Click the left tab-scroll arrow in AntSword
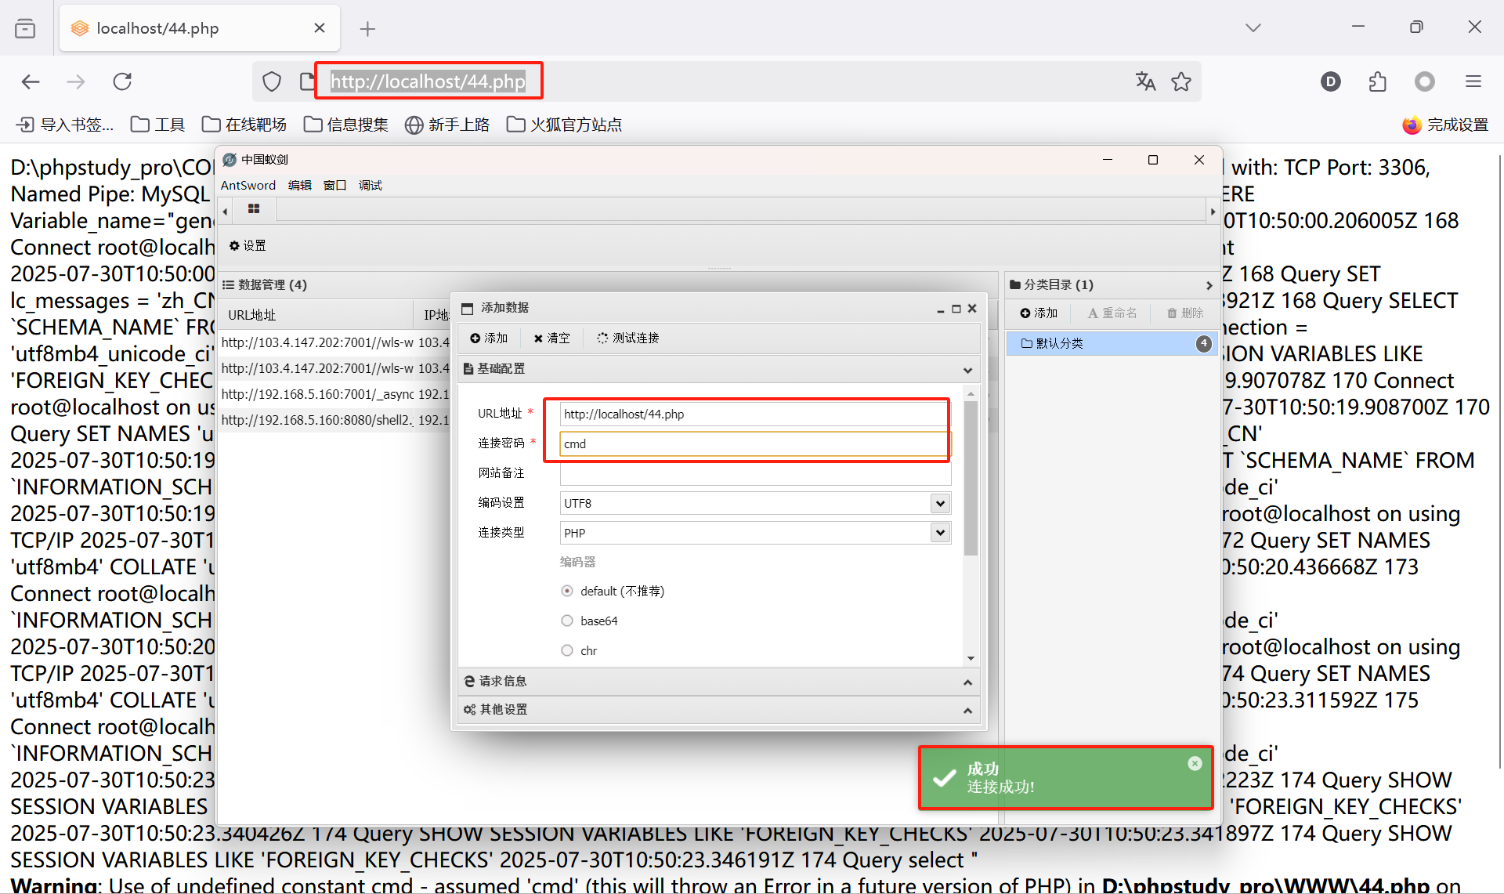This screenshot has width=1504, height=894. point(225,211)
